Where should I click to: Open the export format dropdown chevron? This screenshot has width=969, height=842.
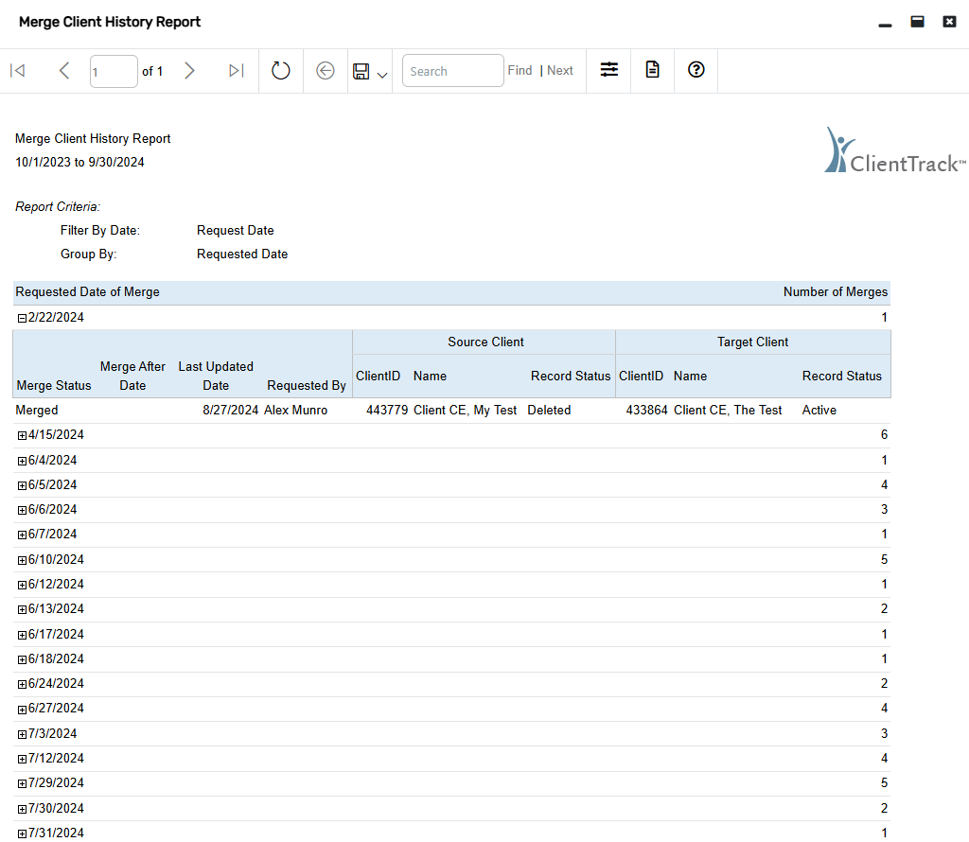click(382, 75)
